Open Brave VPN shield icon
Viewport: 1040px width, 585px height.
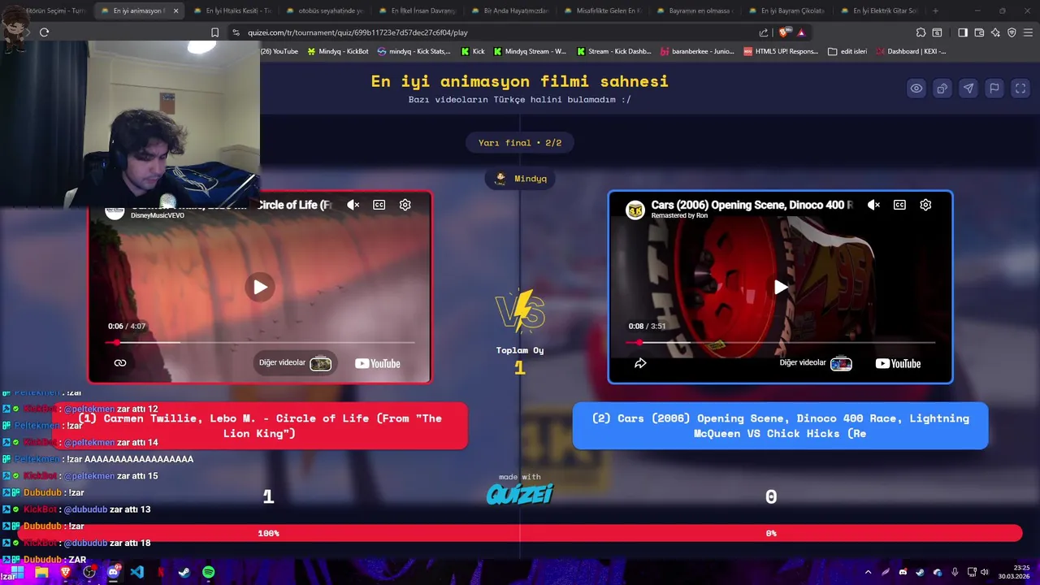click(1012, 32)
